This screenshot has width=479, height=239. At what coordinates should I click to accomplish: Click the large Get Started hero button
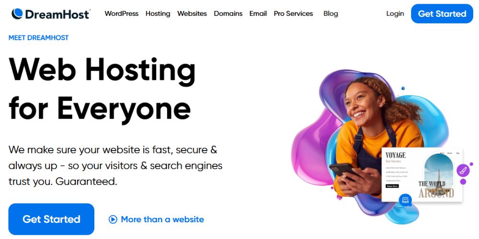pos(51,219)
